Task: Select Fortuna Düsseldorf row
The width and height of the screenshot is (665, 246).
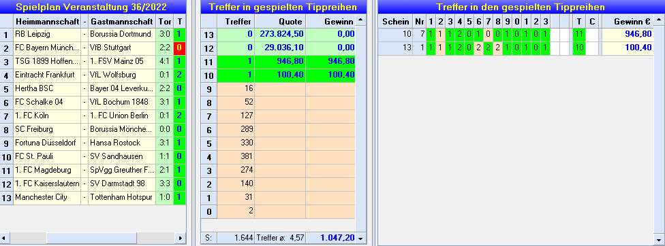Action: [x=93, y=143]
